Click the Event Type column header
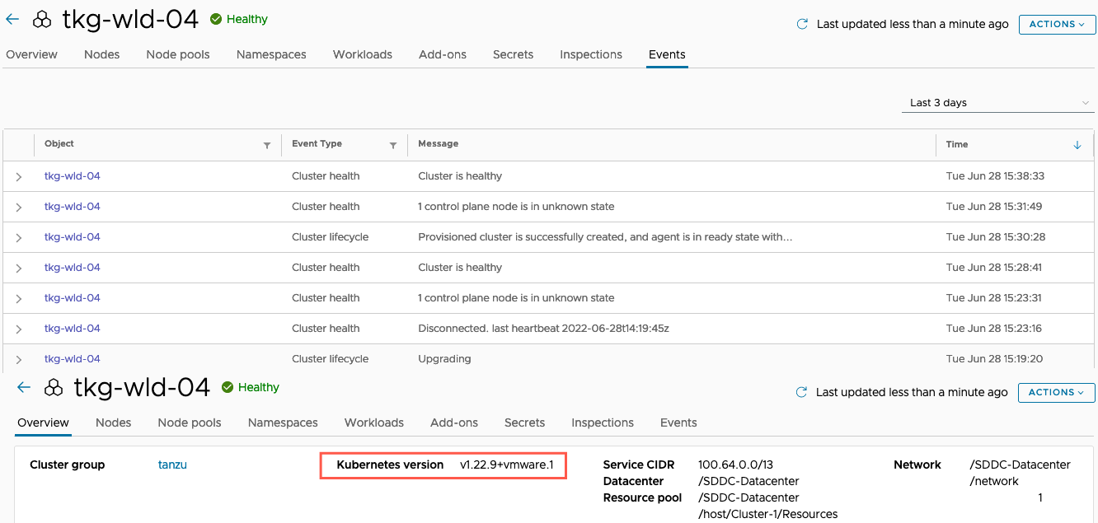 click(x=317, y=143)
